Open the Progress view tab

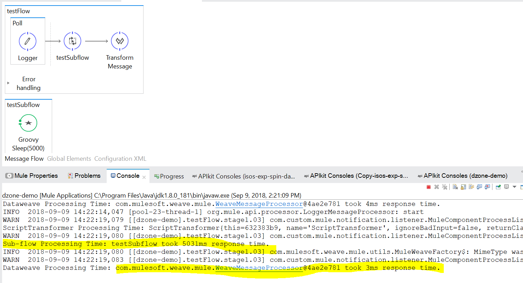169,176
